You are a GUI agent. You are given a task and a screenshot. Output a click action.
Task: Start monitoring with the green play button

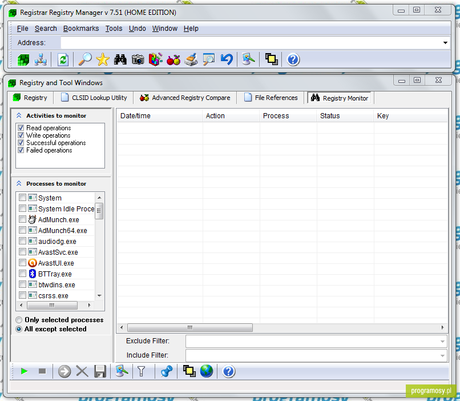(x=25, y=371)
